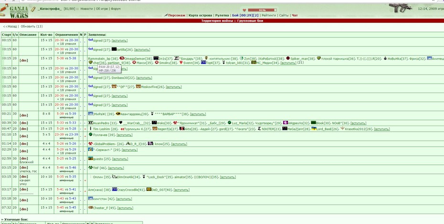444x224 pixels.
Task: Join the battle with Donbass30[22] via вступить
Action: coord(144,78)
